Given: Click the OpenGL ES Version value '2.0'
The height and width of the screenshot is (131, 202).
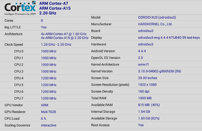Looking at the screenshot, I should (x=140, y=58).
